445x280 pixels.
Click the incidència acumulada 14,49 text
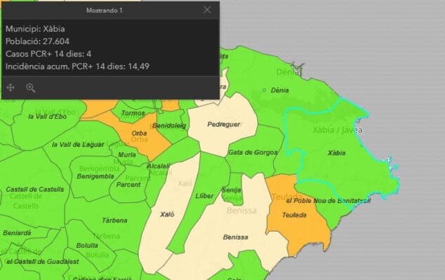tap(77, 66)
